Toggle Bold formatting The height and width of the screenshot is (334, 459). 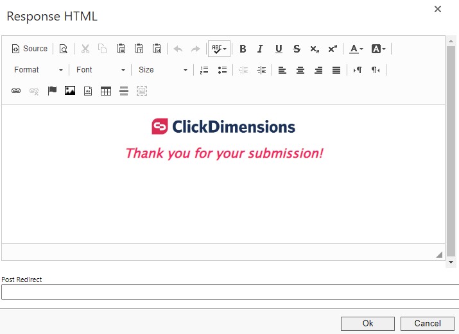tap(243, 49)
